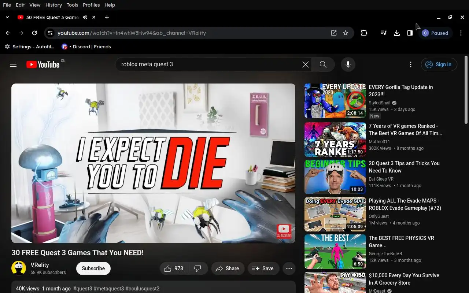The width and height of the screenshot is (469, 293).
Task: Open YouTube settings three-dot menu
Action: [411, 64]
